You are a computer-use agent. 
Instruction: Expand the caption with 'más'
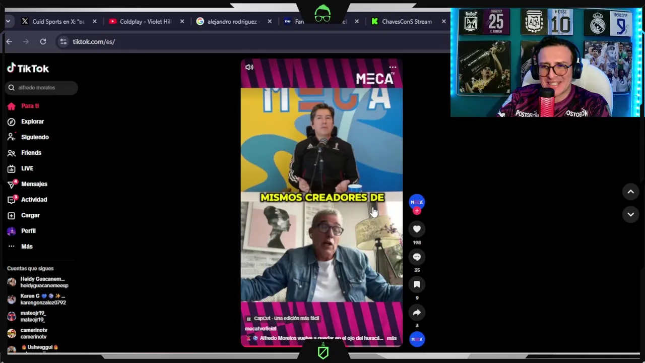pos(392,338)
